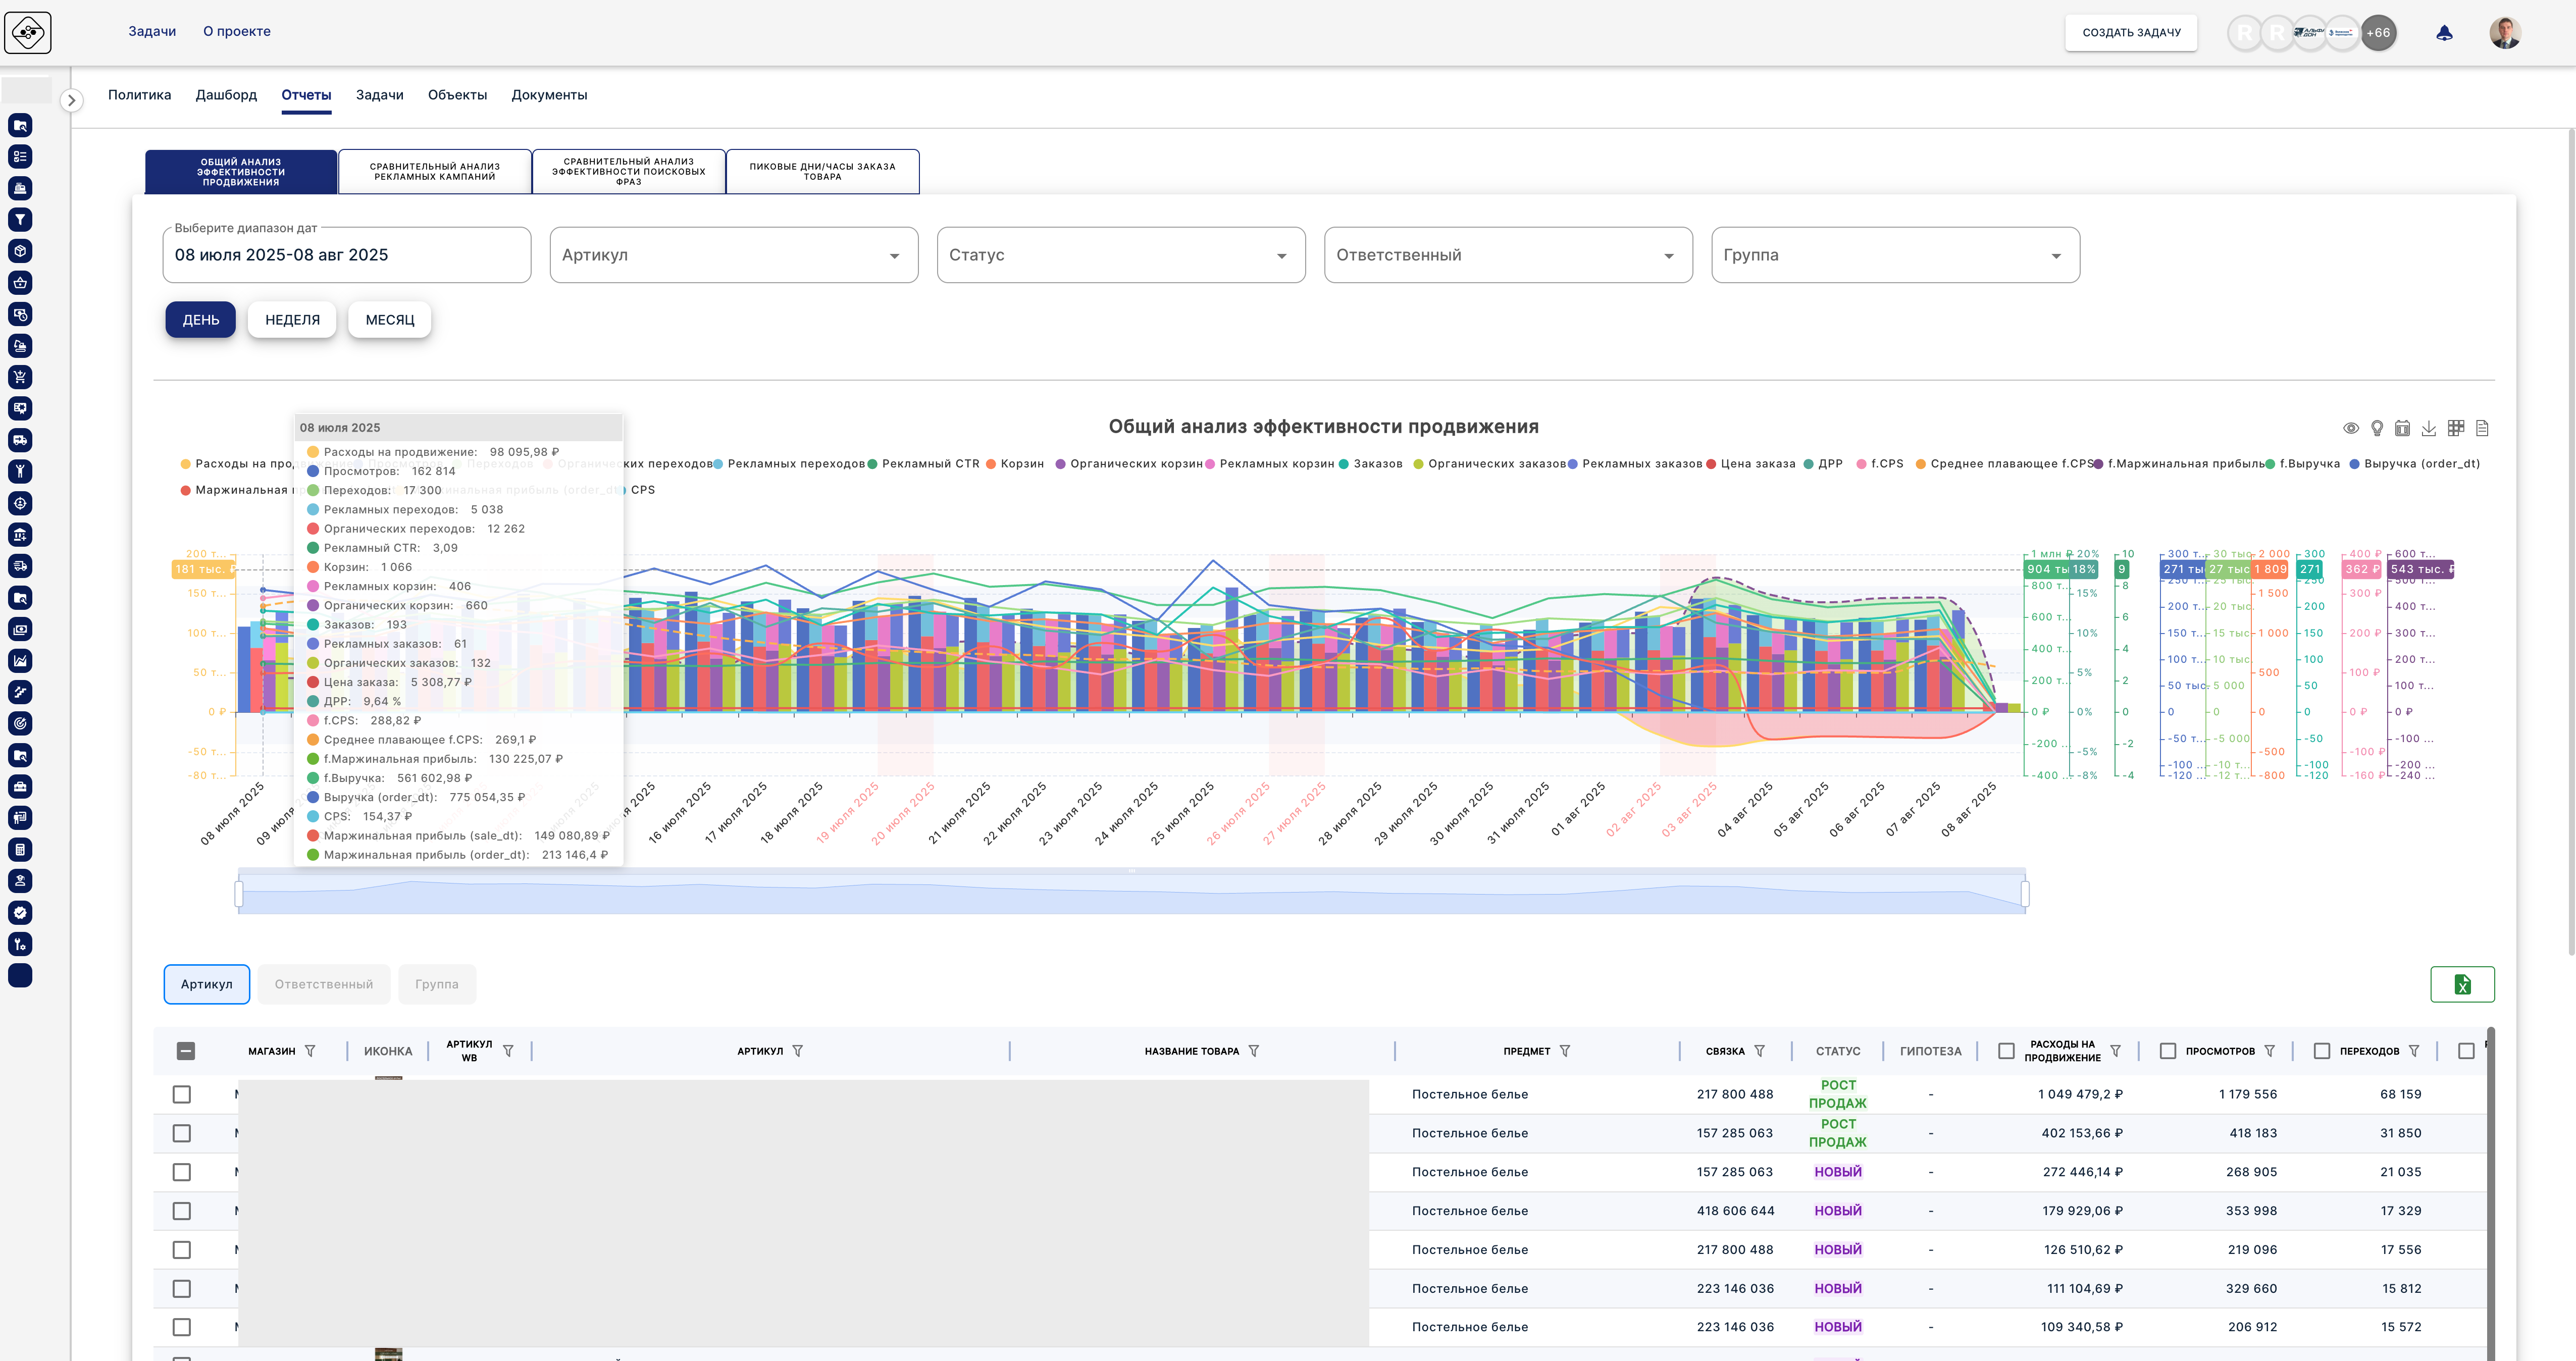2576x1361 pixels.
Task: Select the row with связка 418 606 644
Action: (182, 1211)
